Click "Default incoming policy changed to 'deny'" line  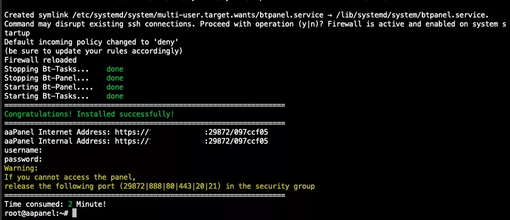point(79,42)
